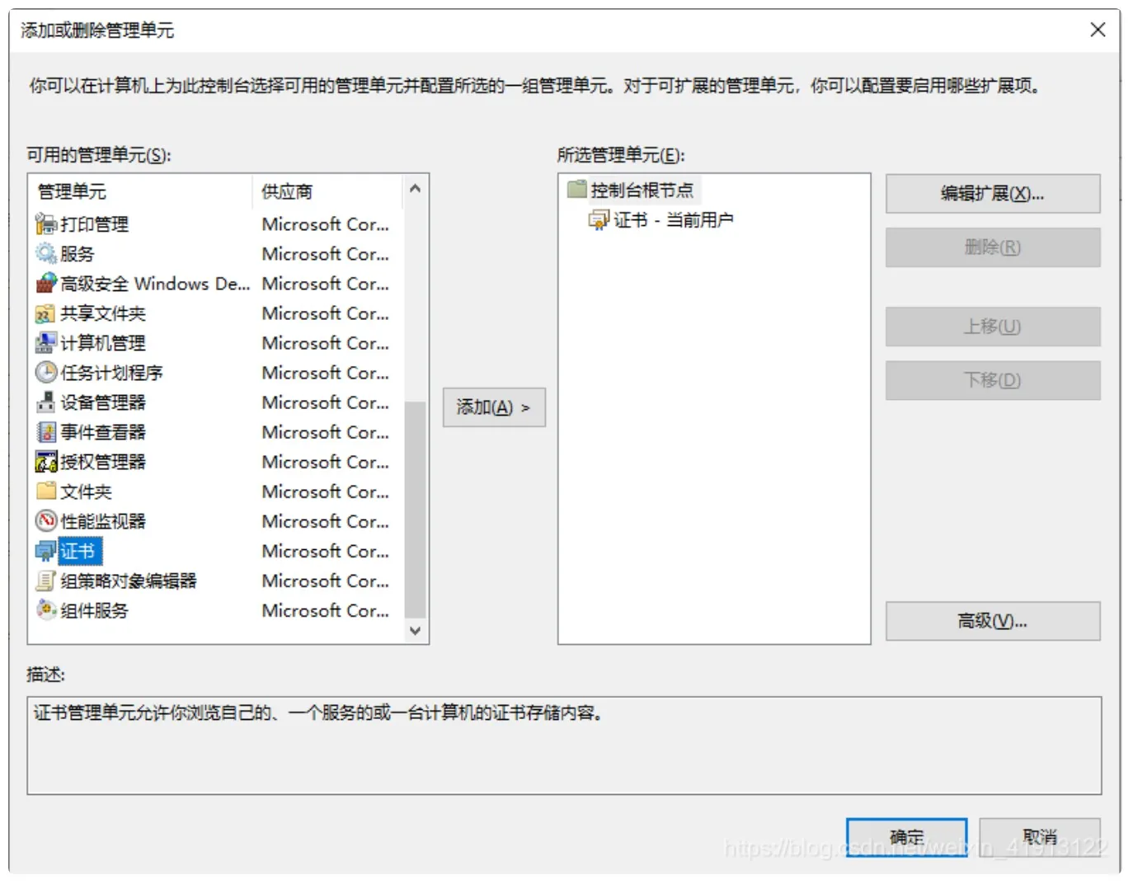Select 授权管理器 snap-in
Image resolution: width=1133 pixels, height=884 pixels.
pyautogui.click(x=102, y=462)
